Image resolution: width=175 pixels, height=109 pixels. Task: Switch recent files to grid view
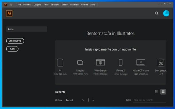click(163, 92)
